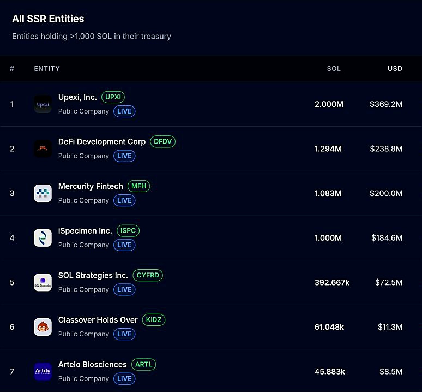Click the $200.0M USD value

point(386,193)
